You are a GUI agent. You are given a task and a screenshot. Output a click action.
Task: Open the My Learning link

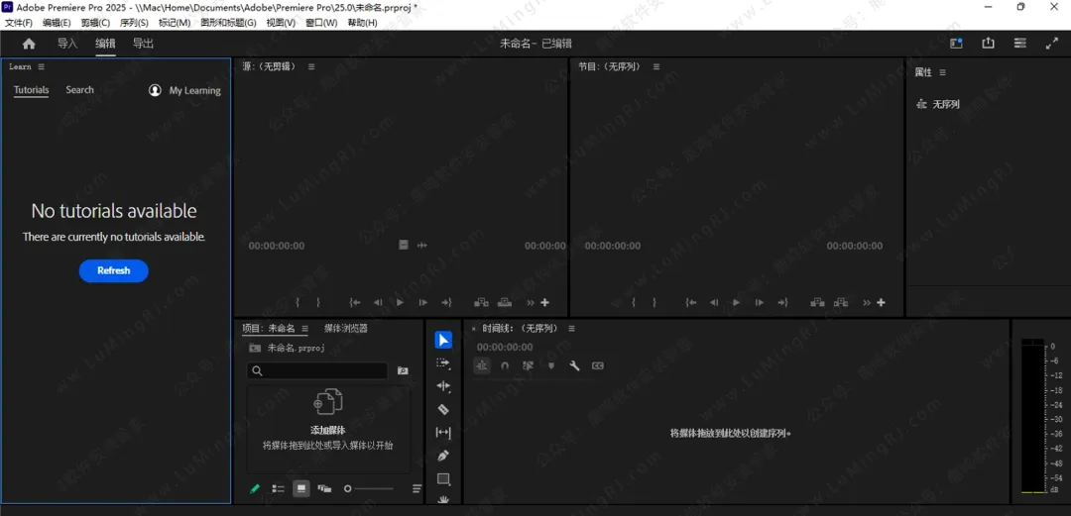(x=194, y=90)
